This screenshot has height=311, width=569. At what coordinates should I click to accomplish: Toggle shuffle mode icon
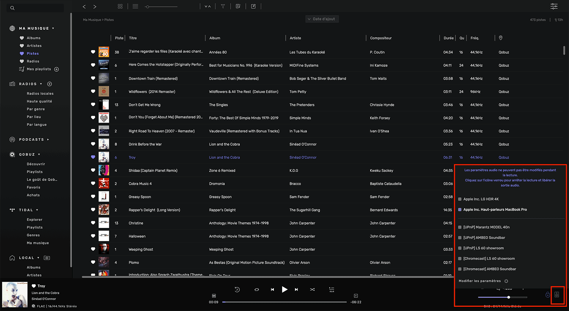pos(312,289)
